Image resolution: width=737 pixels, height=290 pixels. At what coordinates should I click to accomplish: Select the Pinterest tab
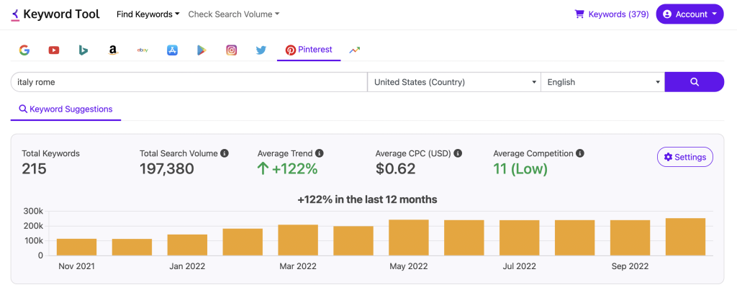pyautogui.click(x=309, y=50)
